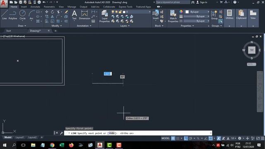Click the Match Properties tool
This screenshot has width=265, height=149.
click(x=173, y=16)
